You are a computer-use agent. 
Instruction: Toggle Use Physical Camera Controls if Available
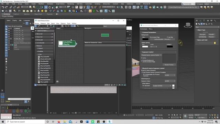(142, 72)
